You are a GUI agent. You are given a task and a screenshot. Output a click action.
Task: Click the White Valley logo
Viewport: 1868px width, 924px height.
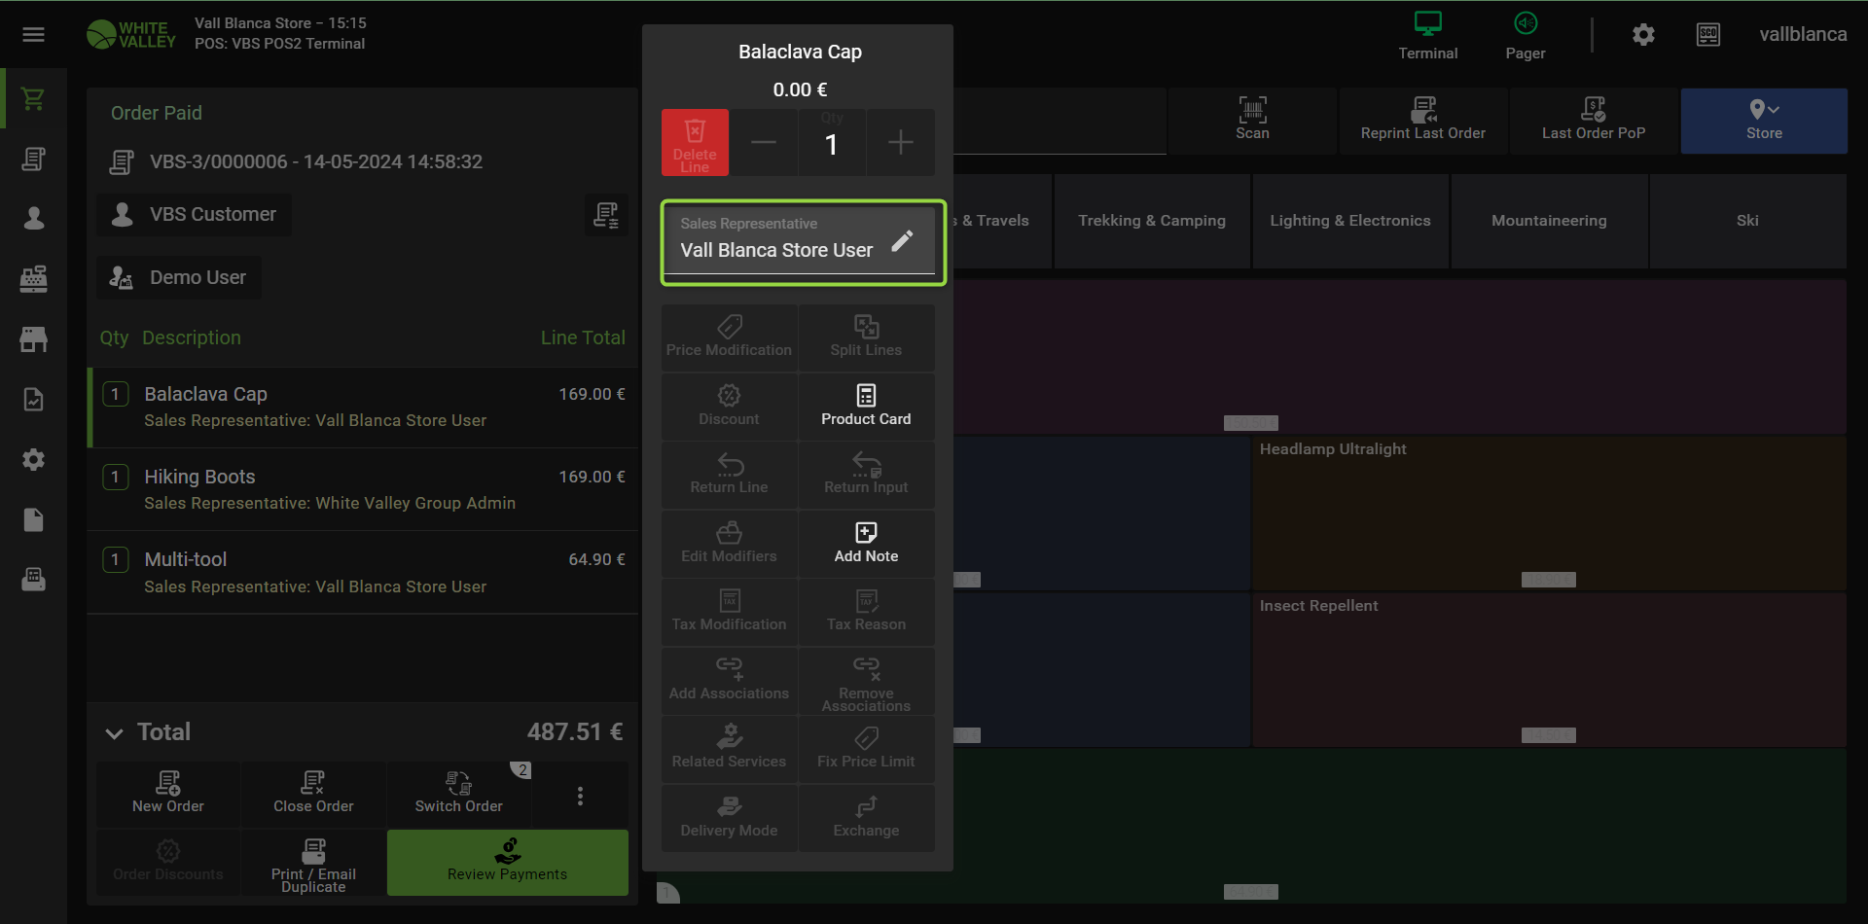(x=131, y=34)
